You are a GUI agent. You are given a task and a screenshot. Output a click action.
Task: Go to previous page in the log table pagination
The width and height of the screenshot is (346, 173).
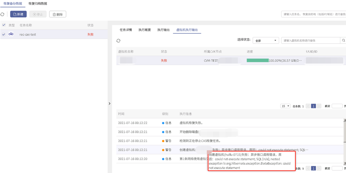[308, 168]
